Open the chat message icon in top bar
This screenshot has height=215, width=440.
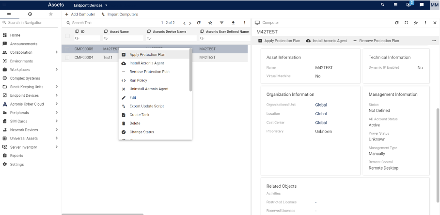click(x=422, y=5)
